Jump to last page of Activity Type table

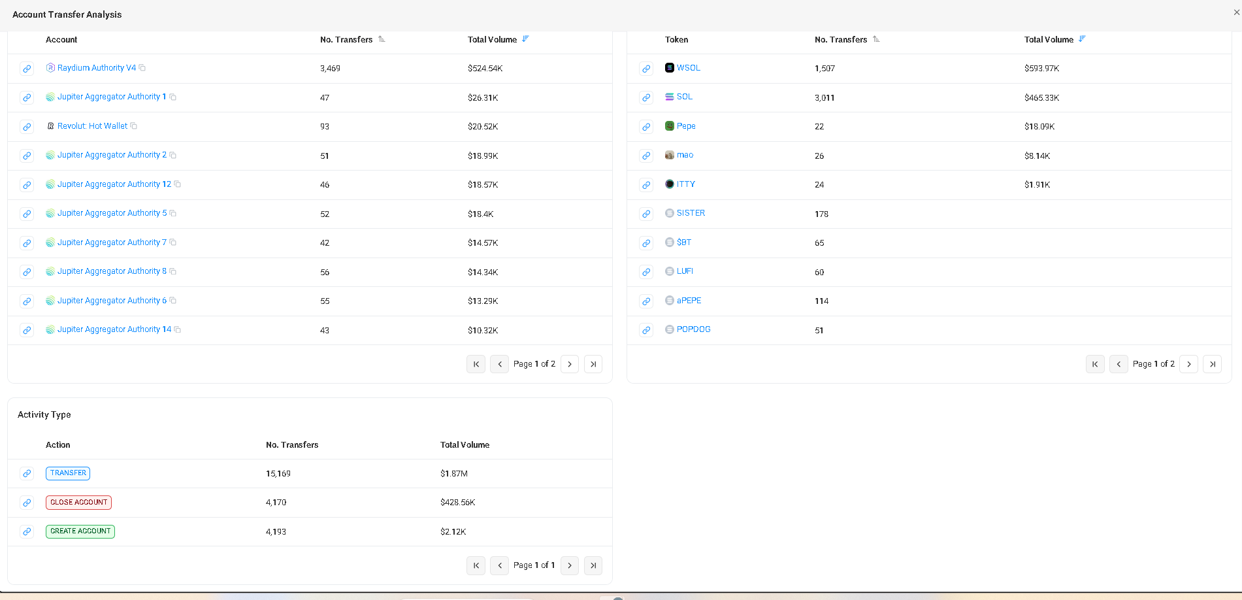tap(593, 565)
